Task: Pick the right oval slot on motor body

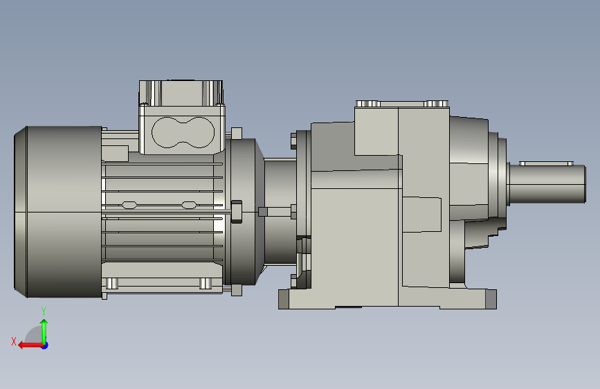Action: coord(189,205)
